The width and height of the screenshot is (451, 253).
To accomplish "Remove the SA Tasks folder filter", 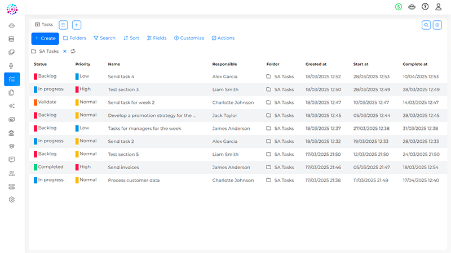I will [65, 51].
